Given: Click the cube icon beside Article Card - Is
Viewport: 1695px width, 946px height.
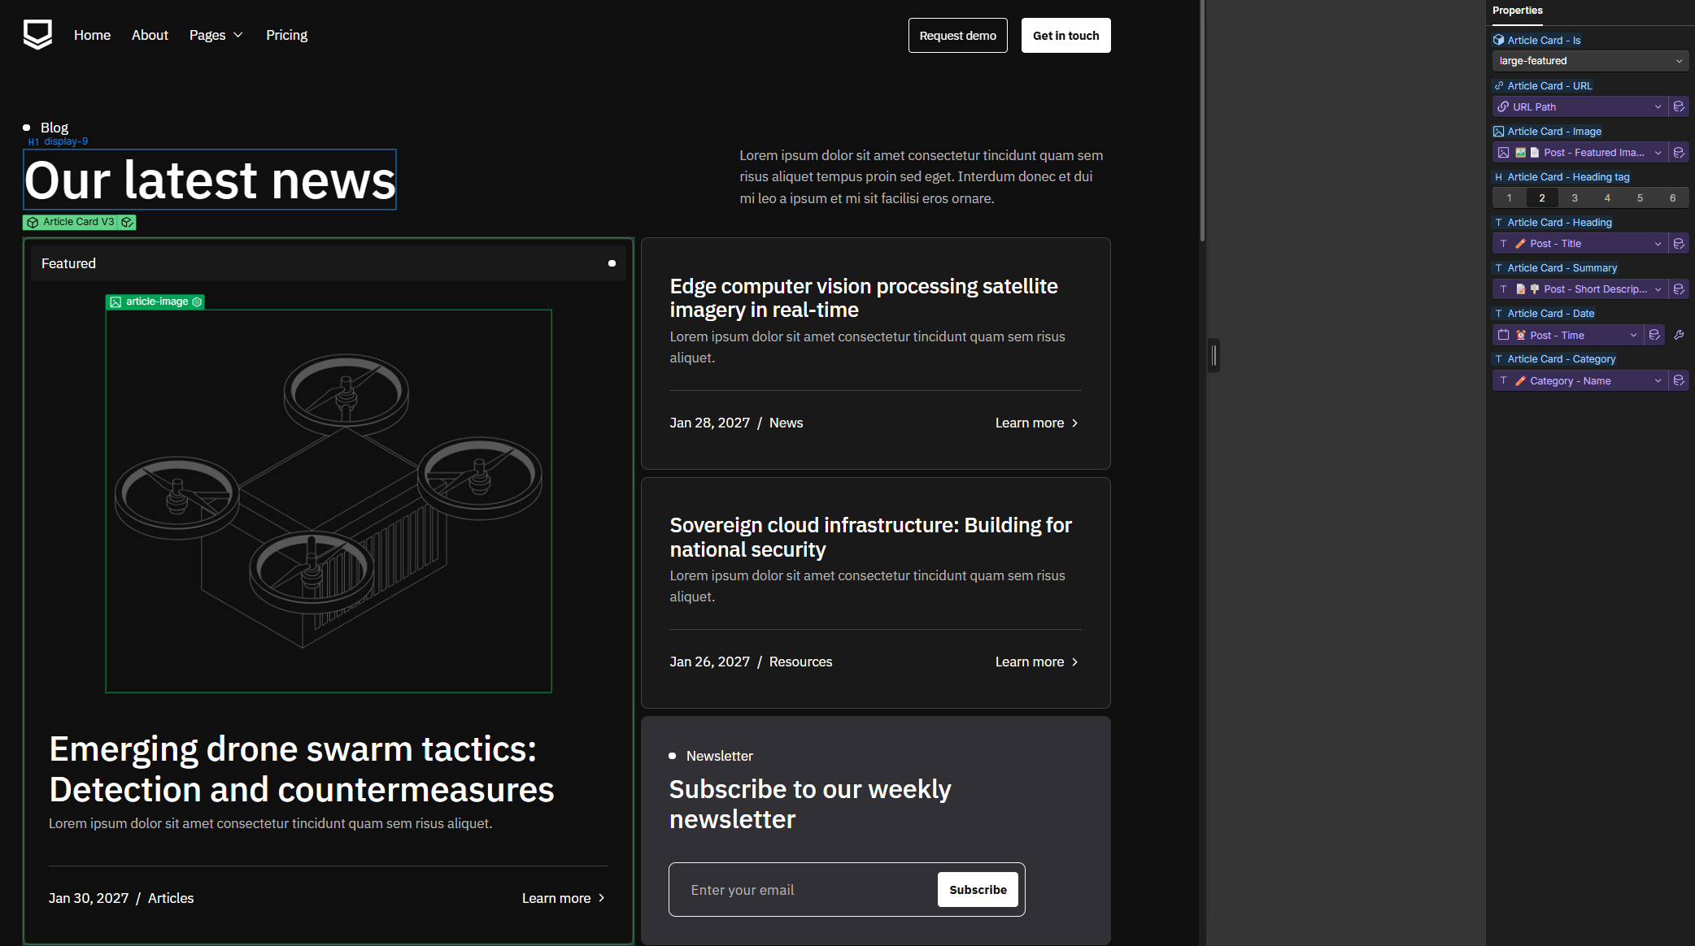Looking at the screenshot, I should pos(1498,40).
